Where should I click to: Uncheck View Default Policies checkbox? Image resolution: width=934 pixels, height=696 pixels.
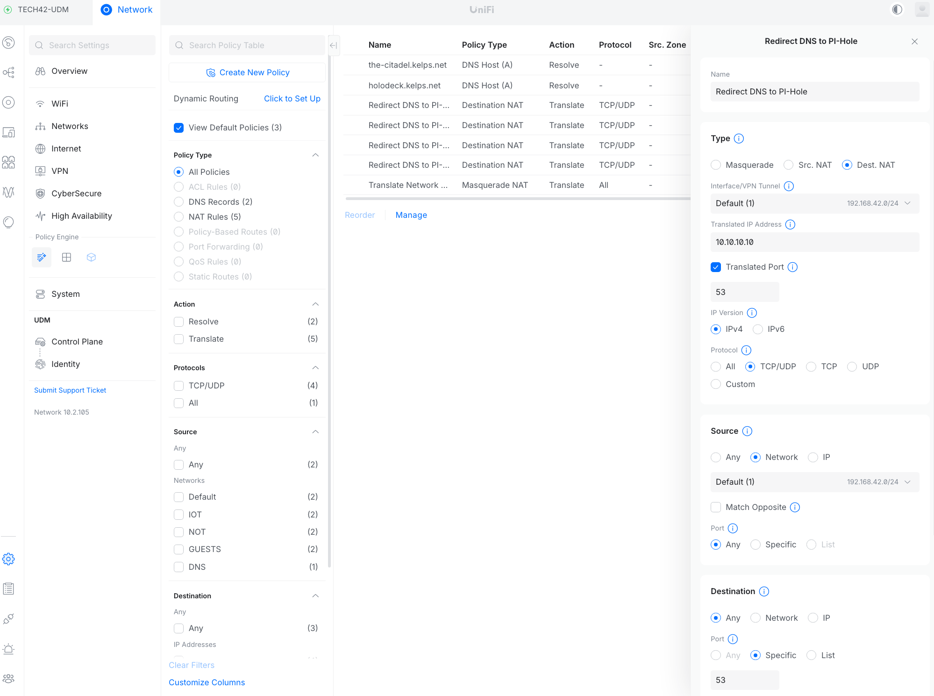tap(178, 128)
